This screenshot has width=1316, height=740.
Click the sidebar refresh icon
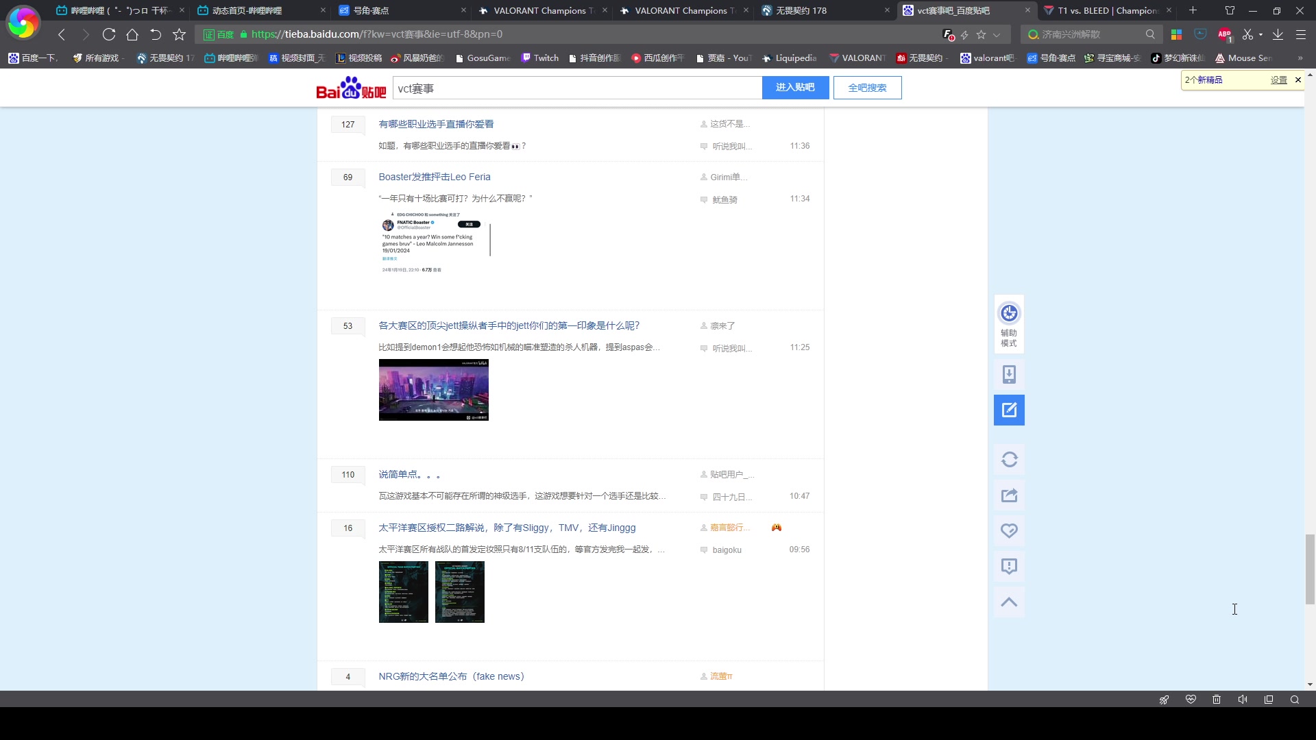tap(1009, 459)
